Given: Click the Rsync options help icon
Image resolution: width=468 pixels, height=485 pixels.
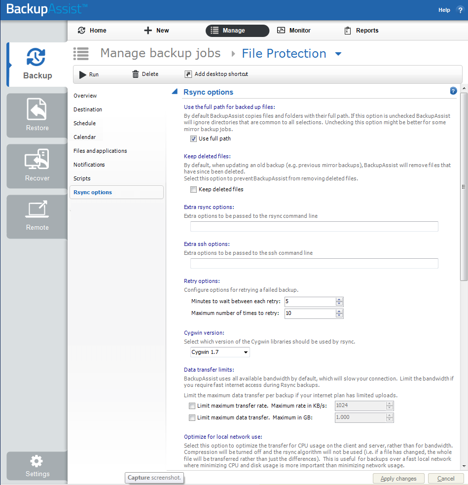Looking at the screenshot, I should tap(453, 91).
